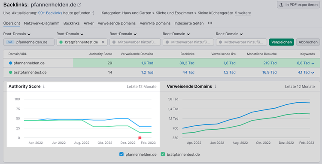Click bratpfannentest.de row name in table
Image resolution: width=322 pixels, height=164 pixels.
click(x=30, y=72)
